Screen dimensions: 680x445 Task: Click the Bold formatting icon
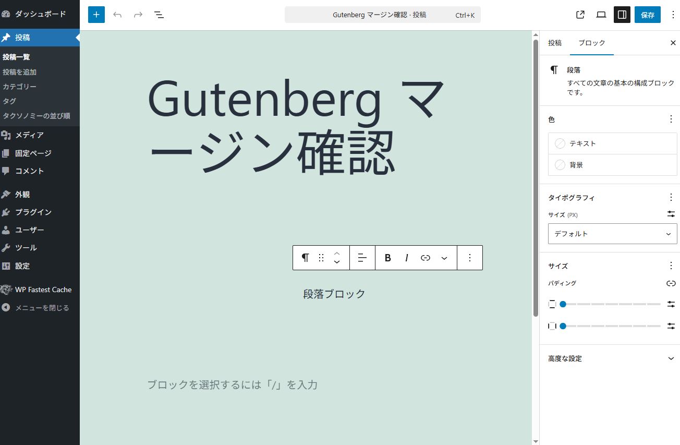click(387, 258)
